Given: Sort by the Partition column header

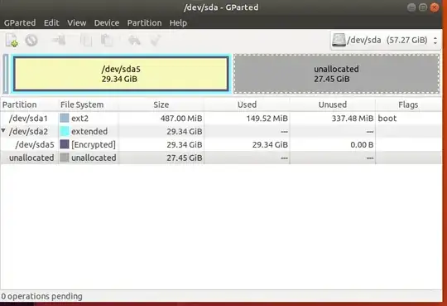Looking at the screenshot, I should (x=29, y=104).
